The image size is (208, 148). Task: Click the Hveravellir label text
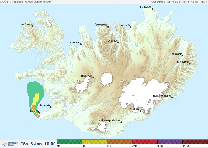87,76
